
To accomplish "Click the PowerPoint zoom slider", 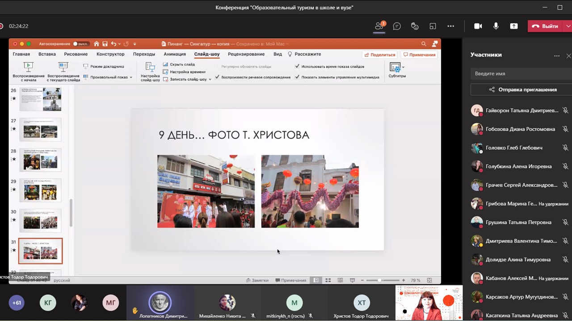I will click(x=379, y=280).
